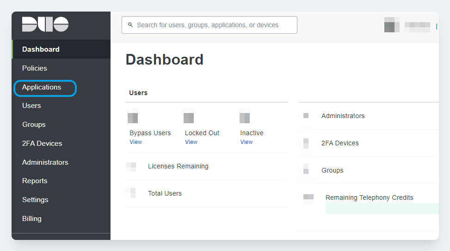The height and width of the screenshot is (251, 450).
Task: Navigate to 2FA Devices in the sidebar
Action: click(x=42, y=143)
